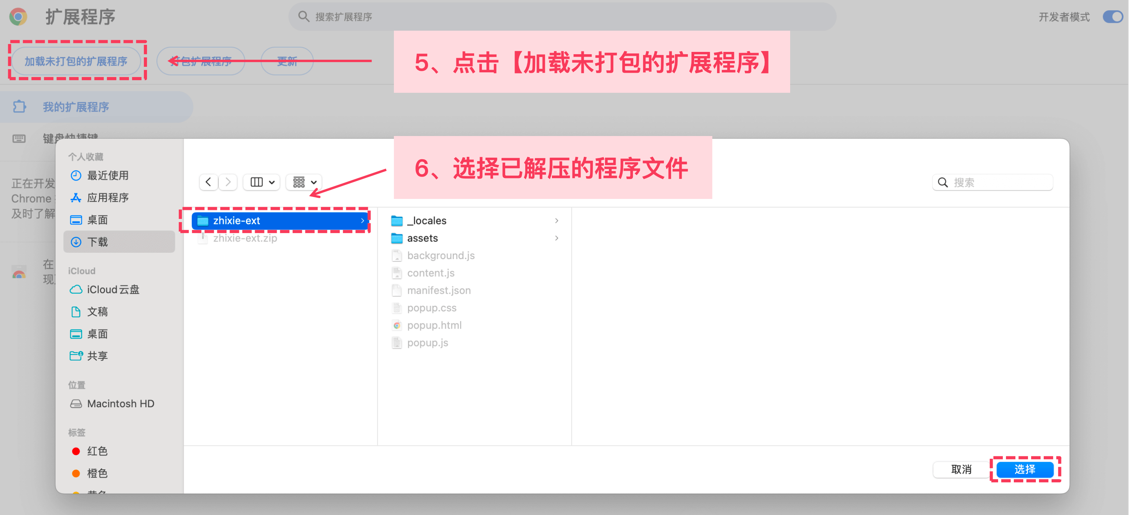This screenshot has height=515, width=1129.
Task: Click popup.js file
Action: pos(474,343)
